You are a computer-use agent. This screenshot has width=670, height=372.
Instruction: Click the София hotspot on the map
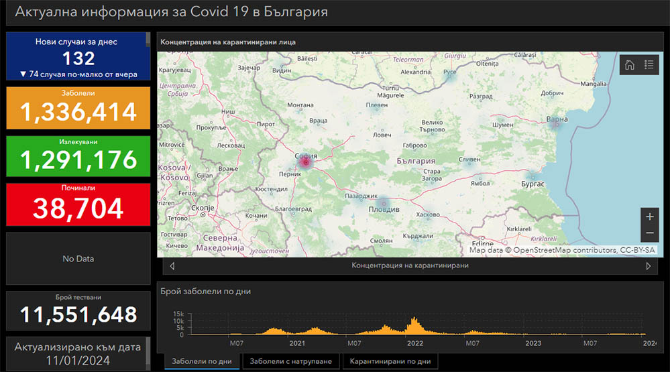click(305, 162)
